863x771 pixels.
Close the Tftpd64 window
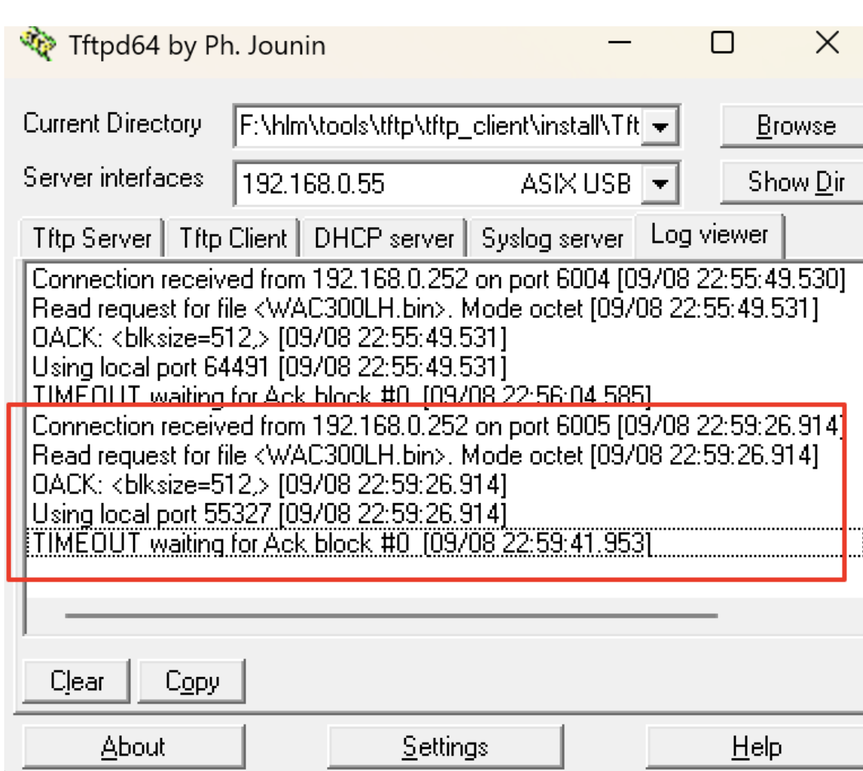[827, 43]
